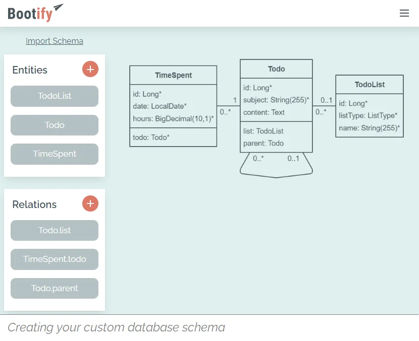Image resolution: width=419 pixels, height=341 pixels.
Task: Click 'parent: Todo' field
Action: [x=263, y=144]
